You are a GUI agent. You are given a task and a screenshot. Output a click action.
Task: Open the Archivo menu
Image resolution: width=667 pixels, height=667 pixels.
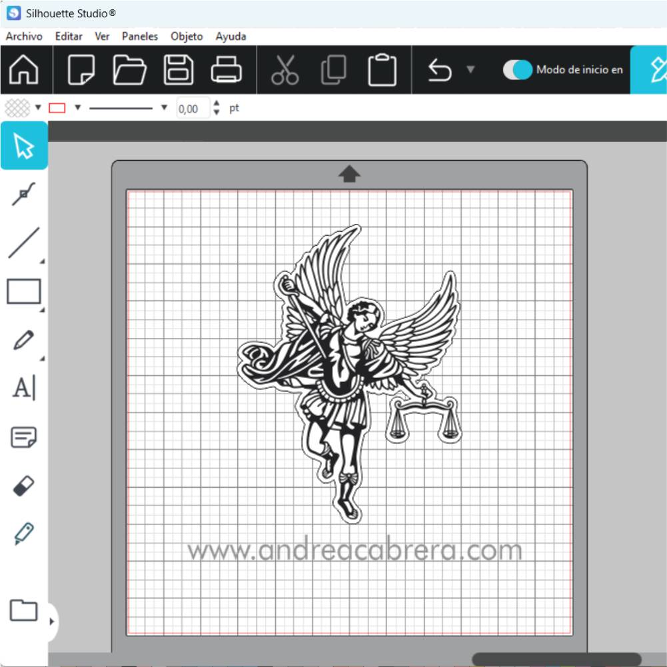(x=24, y=37)
